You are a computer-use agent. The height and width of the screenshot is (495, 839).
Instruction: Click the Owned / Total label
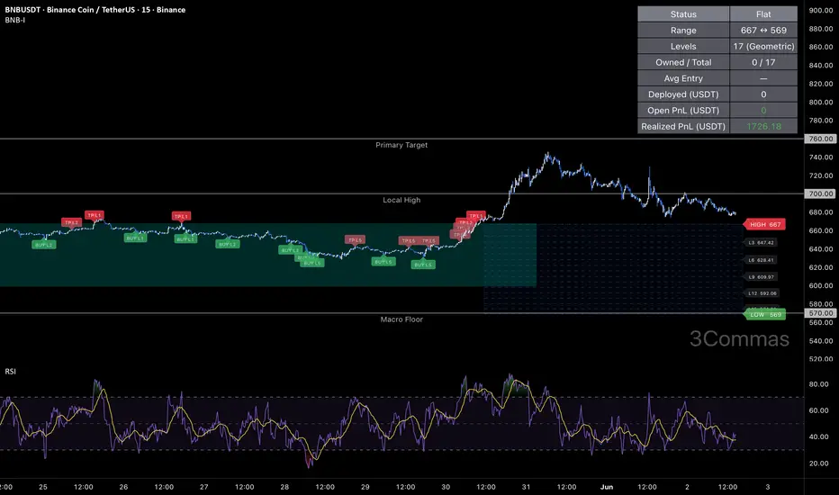pyautogui.click(x=683, y=62)
